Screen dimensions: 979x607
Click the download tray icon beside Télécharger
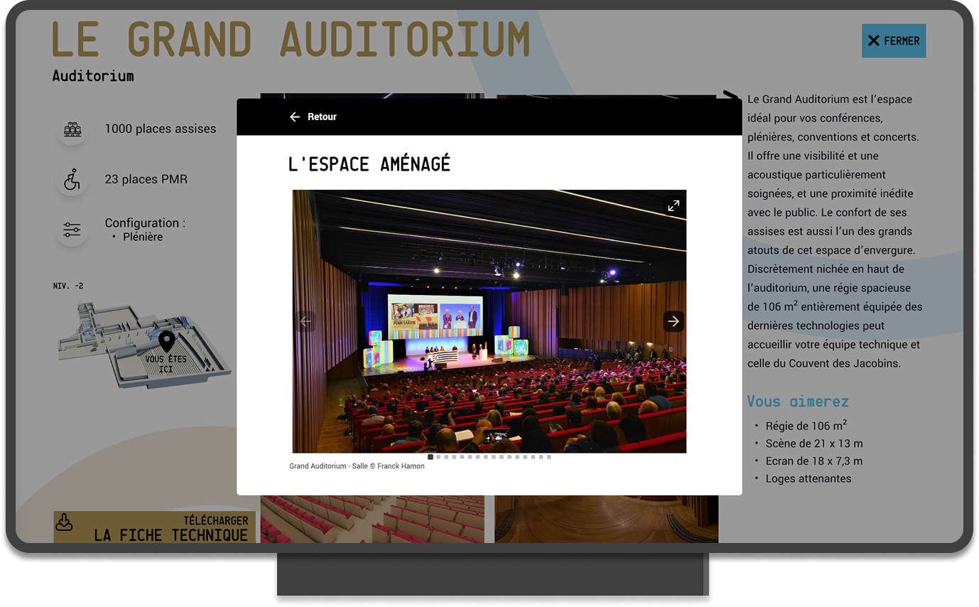click(64, 522)
